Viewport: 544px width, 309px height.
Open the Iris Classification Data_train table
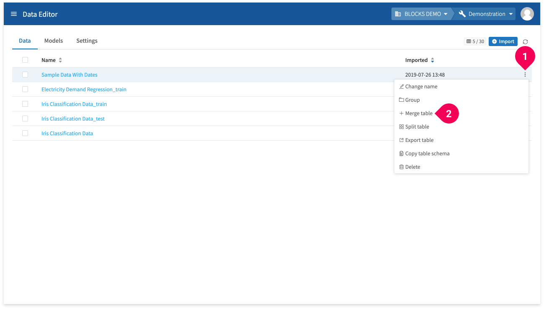(74, 104)
